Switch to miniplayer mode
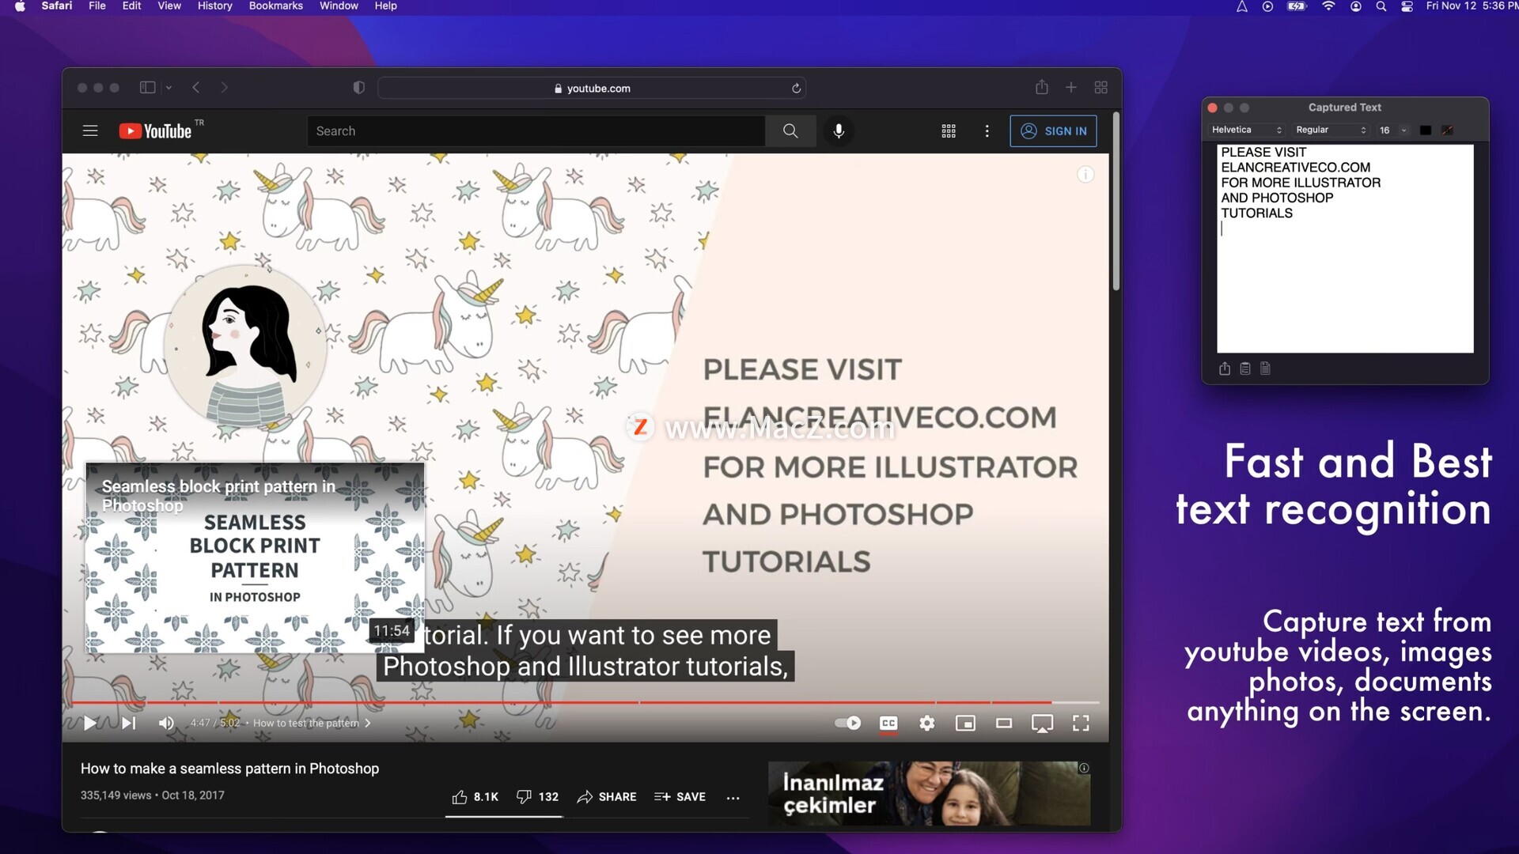1519x854 pixels. [x=965, y=724]
